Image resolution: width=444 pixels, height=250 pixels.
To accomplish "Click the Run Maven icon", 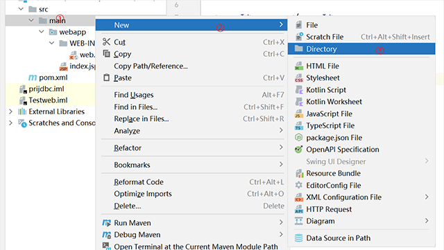I will point(106,223).
